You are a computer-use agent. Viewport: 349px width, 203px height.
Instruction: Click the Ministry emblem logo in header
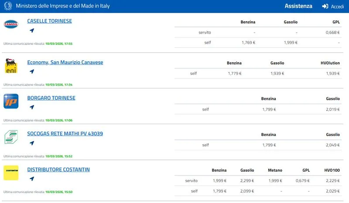[x=8, y=6]
